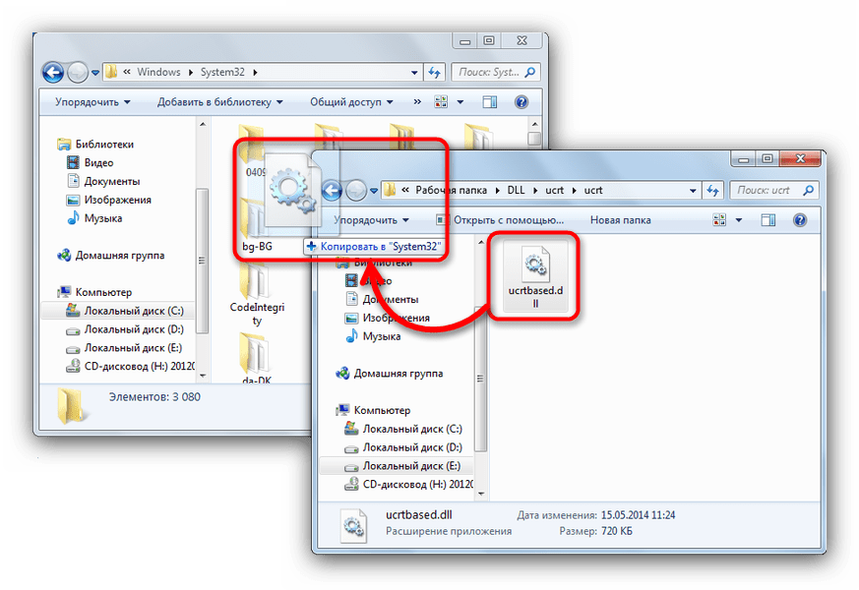Screen dimensions: 859x590
Task: Expand address history dropdown in ucrt window
Action: tap(693, 191)
